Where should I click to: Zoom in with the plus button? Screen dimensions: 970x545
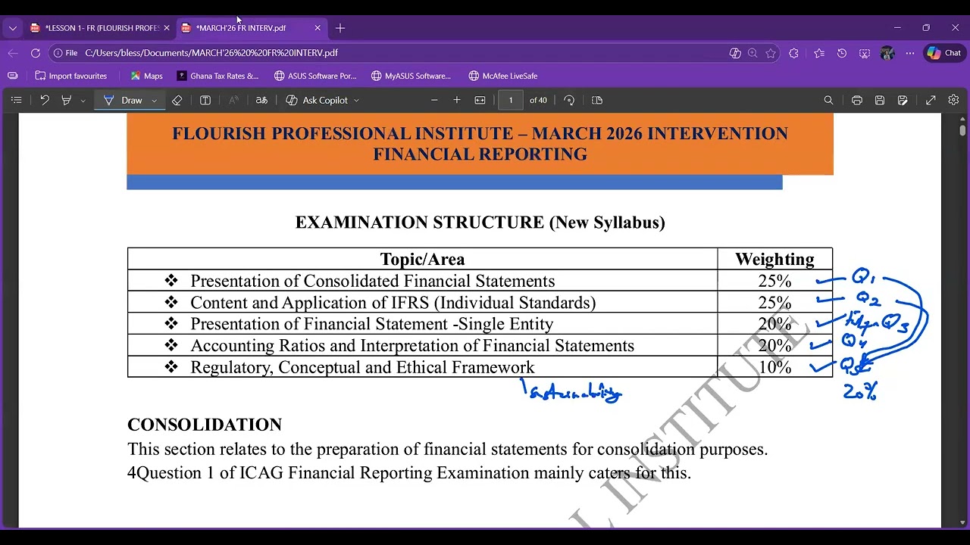coord(457,100)
